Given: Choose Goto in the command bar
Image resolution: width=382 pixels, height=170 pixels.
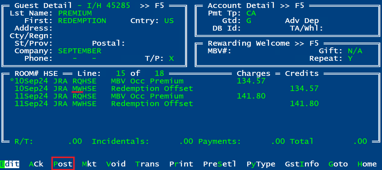Looking at the screenshot, I should (x=338, y=164).
